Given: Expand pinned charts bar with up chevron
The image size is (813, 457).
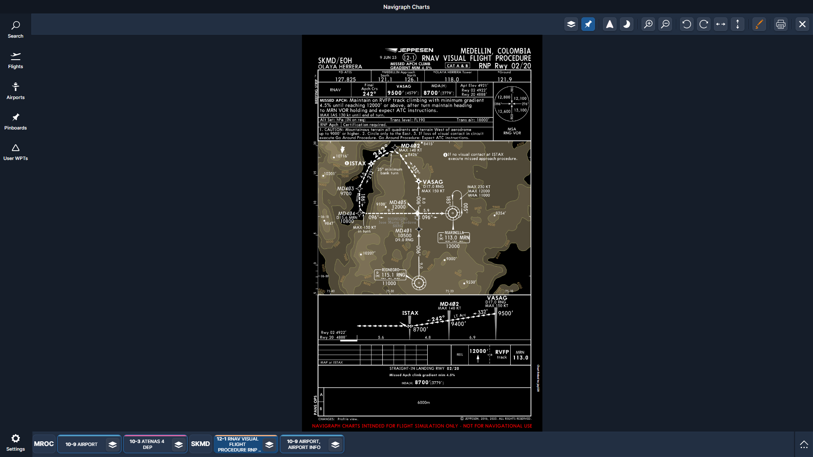Looking at the screenshot, I should (x=804, y=444).
